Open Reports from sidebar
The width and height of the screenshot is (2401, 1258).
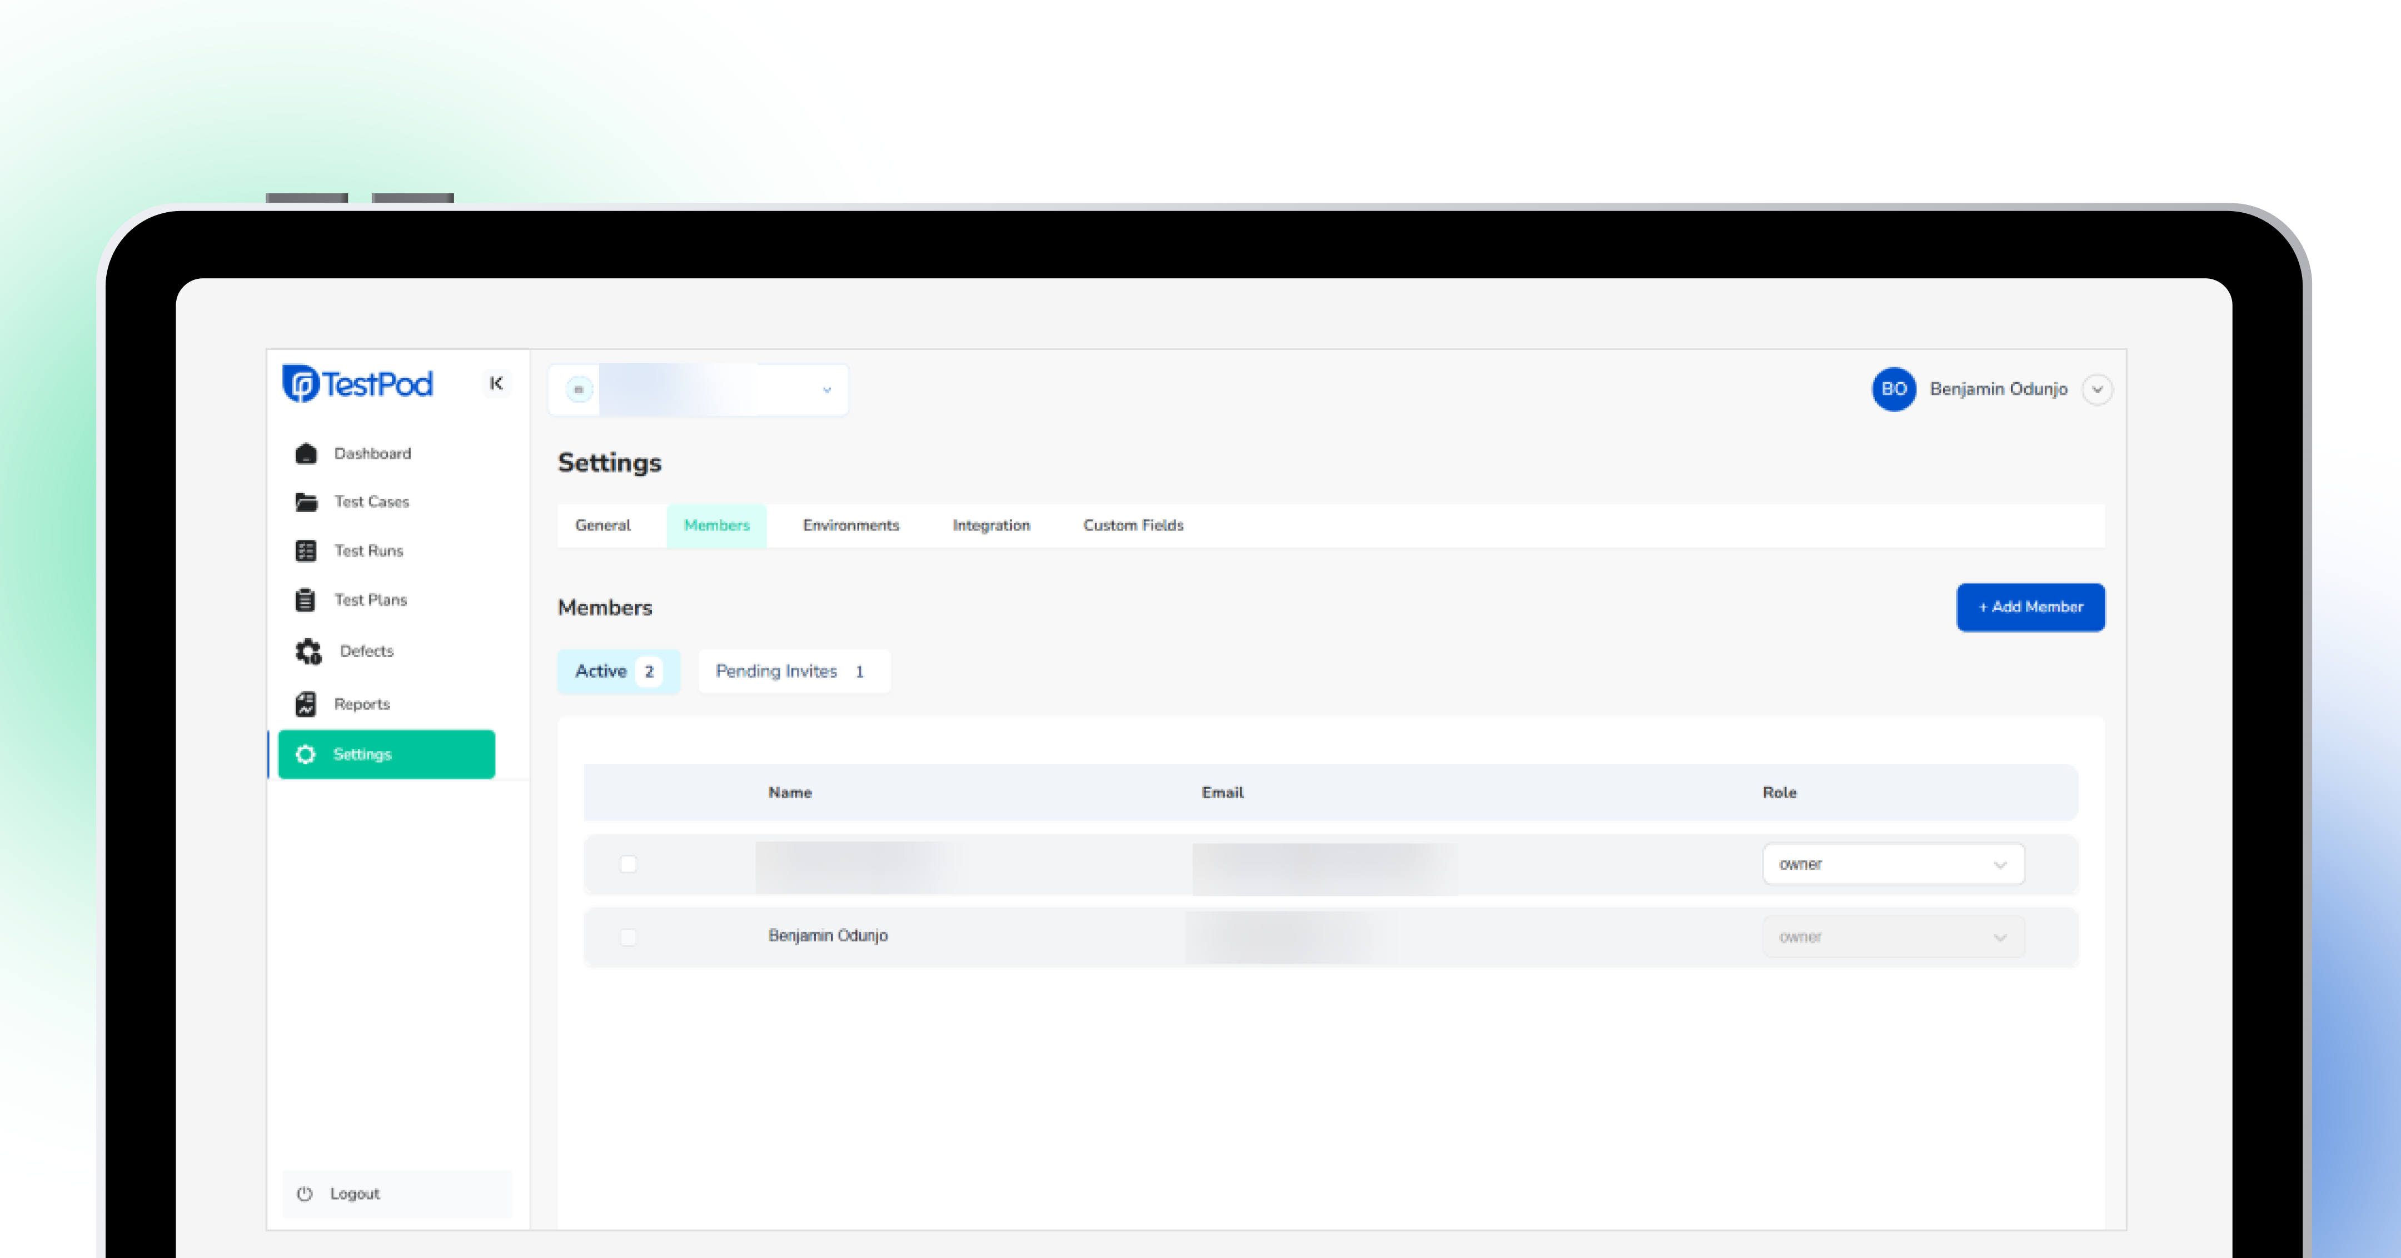pos(362,704)
